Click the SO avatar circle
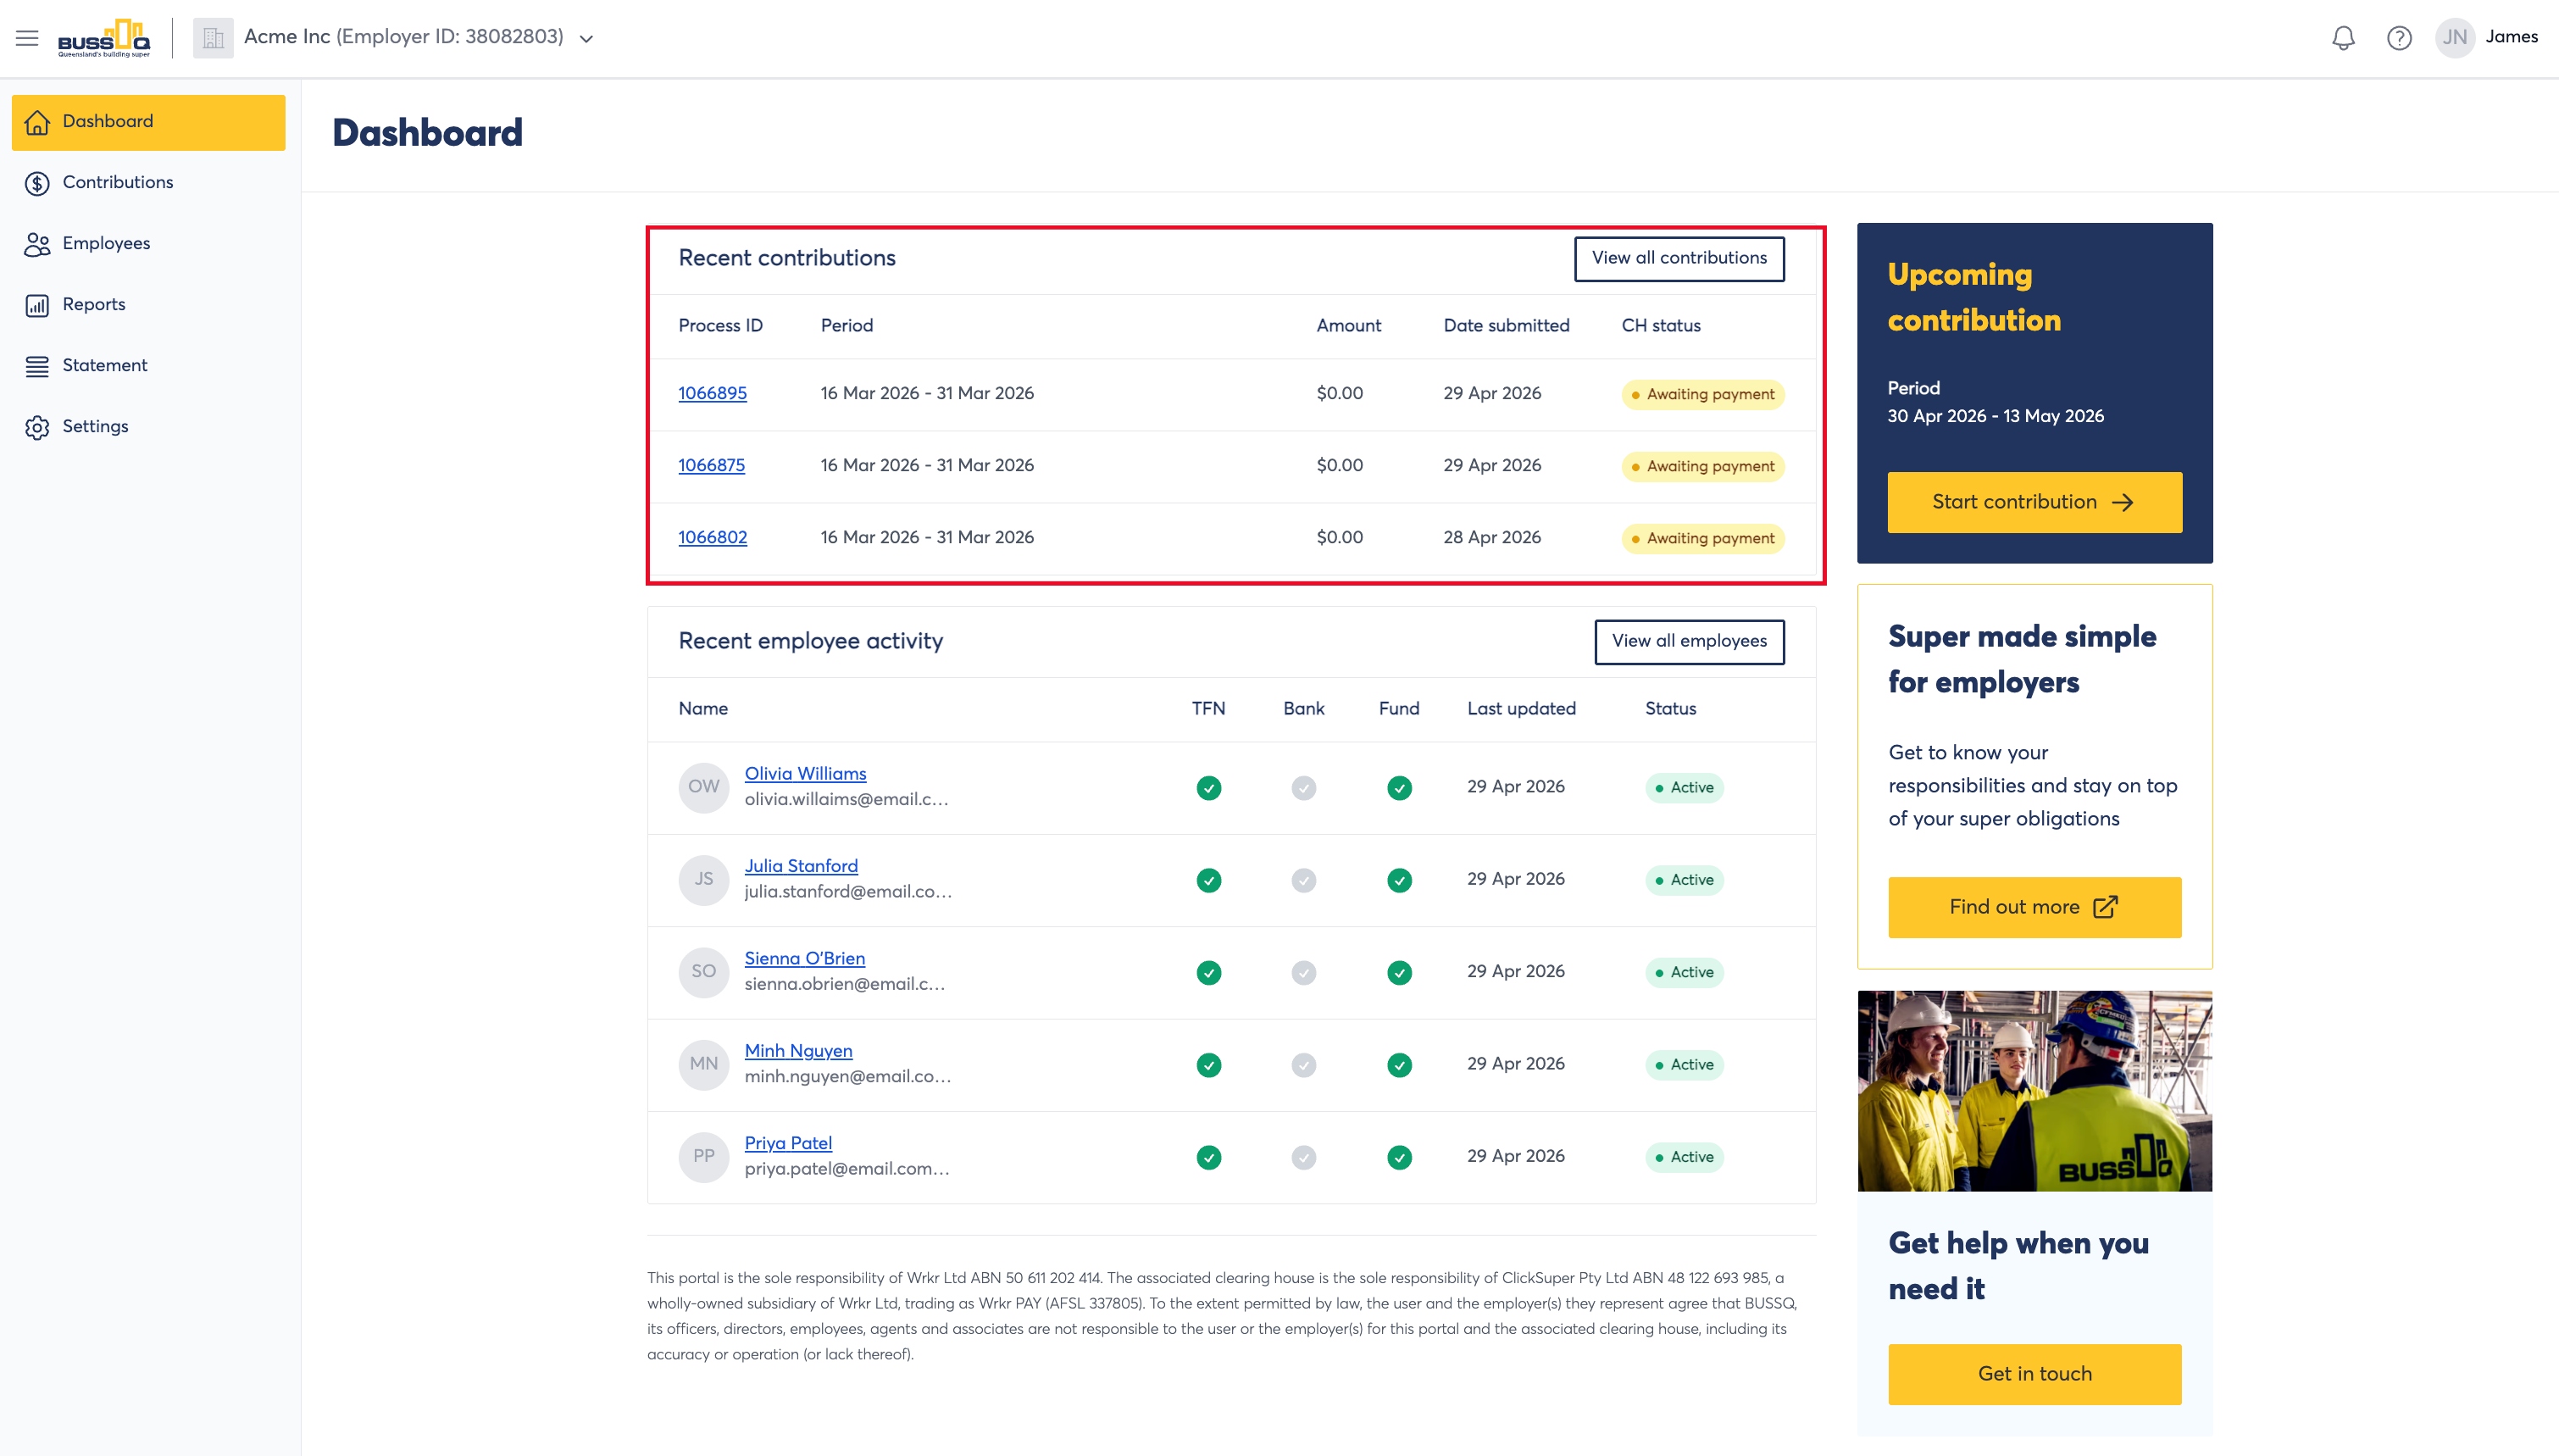The image size is (2559, 1456). coord(703,973)
